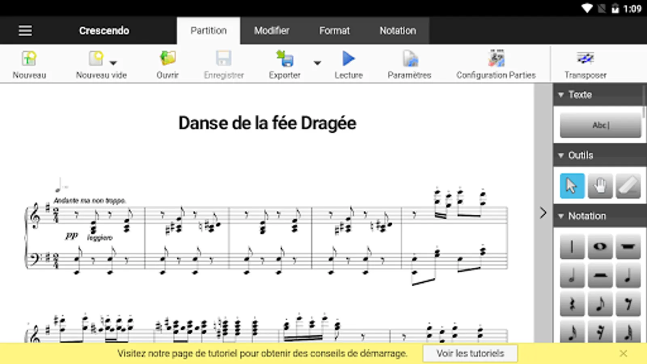Click the leggiero expression text
This screenshot has height=364, width=647.
pyautogui.click(x=100, y=237)
